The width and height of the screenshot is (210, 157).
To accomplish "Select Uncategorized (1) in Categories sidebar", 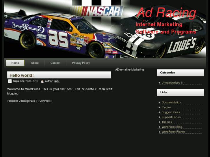I will [x=173, y=83].
